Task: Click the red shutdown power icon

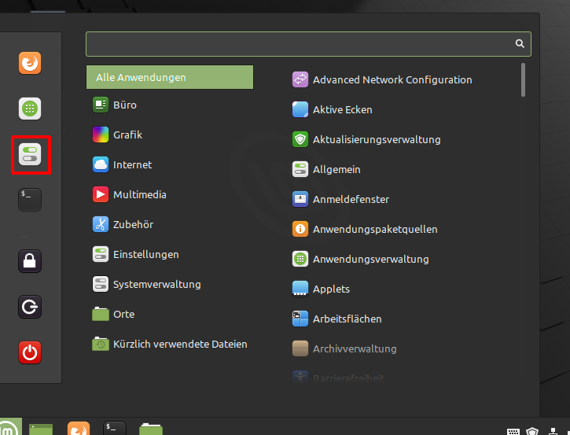Action: tap(30, 352)
